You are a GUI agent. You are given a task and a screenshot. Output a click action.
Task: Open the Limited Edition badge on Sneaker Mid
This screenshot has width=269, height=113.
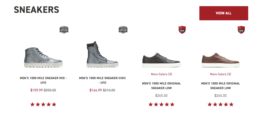64,30
